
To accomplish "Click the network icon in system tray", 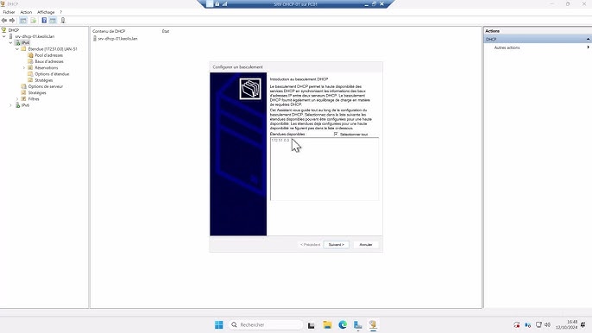I will pyautogui.click(x=538, y=324).
